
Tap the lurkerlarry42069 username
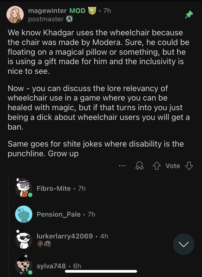(x=65, y=236)
